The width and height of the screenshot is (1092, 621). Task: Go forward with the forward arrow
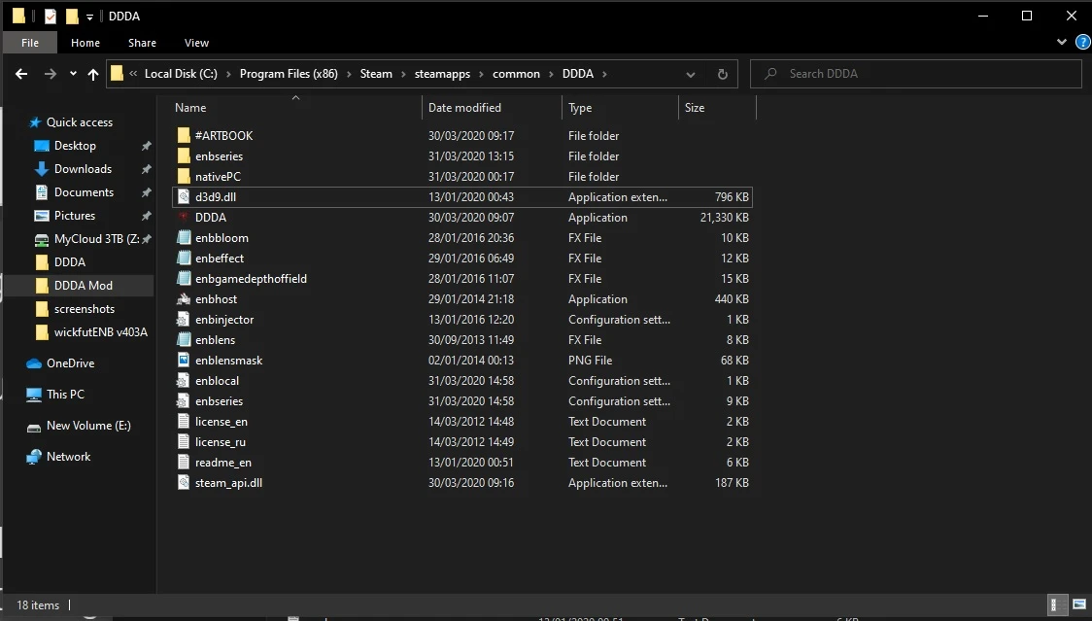pos(51,74)
